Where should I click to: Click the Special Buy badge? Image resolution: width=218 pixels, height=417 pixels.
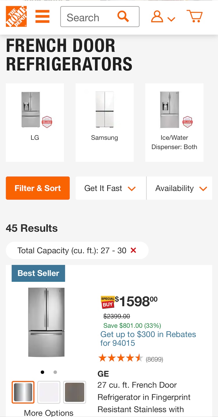(x=108, y=302)
